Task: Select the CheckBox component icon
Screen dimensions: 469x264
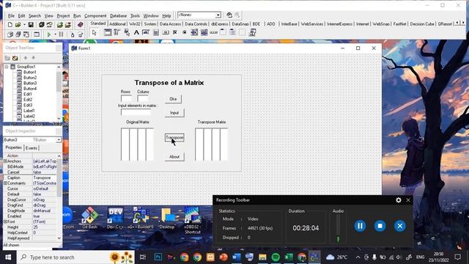Action: 175,32
